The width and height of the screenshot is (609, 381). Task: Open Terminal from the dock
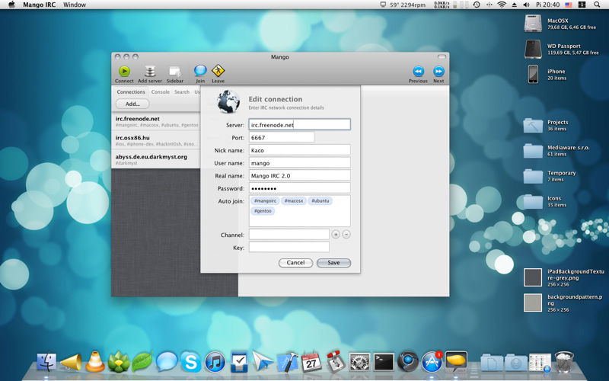click(x=384, y=362)
